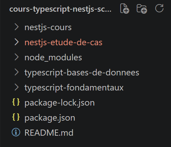The height and width of the screenshot is (147, 171).
Task: Refresh the Explorer with the circular arrow icon
Action: coord(159,8)
